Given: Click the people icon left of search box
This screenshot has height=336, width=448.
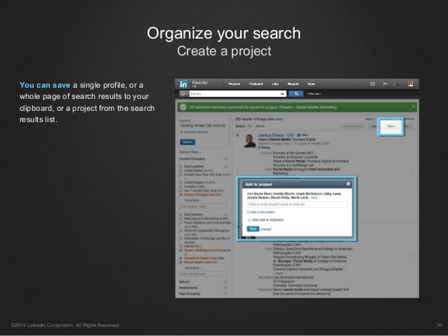Looking at the screenshot, I should [x=184, y=93].
